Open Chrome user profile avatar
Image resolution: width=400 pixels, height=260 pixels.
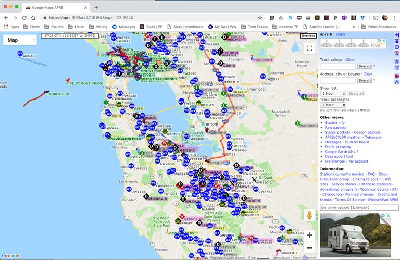385,18
